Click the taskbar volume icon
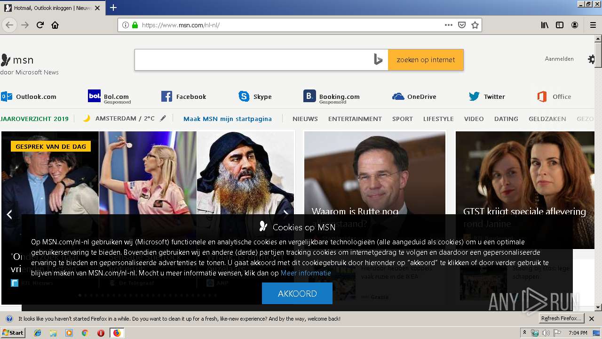Viewport: 602px width, 339px height. pos(546,333)
